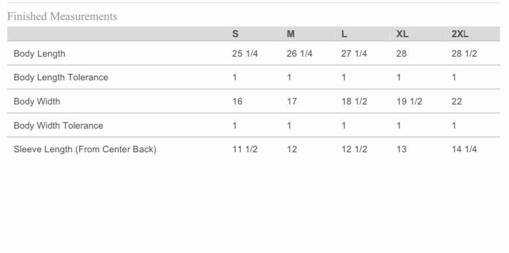509x253 pixels.
Task: Click the Body Length row label
Action: (x=39, y=54)
